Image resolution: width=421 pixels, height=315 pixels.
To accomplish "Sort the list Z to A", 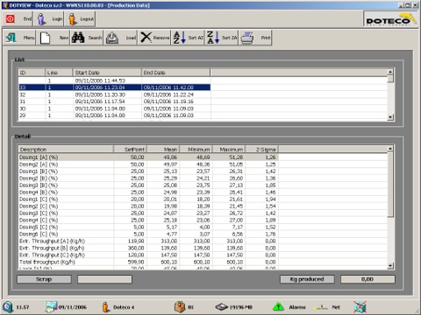I will (x=213, y=38).
